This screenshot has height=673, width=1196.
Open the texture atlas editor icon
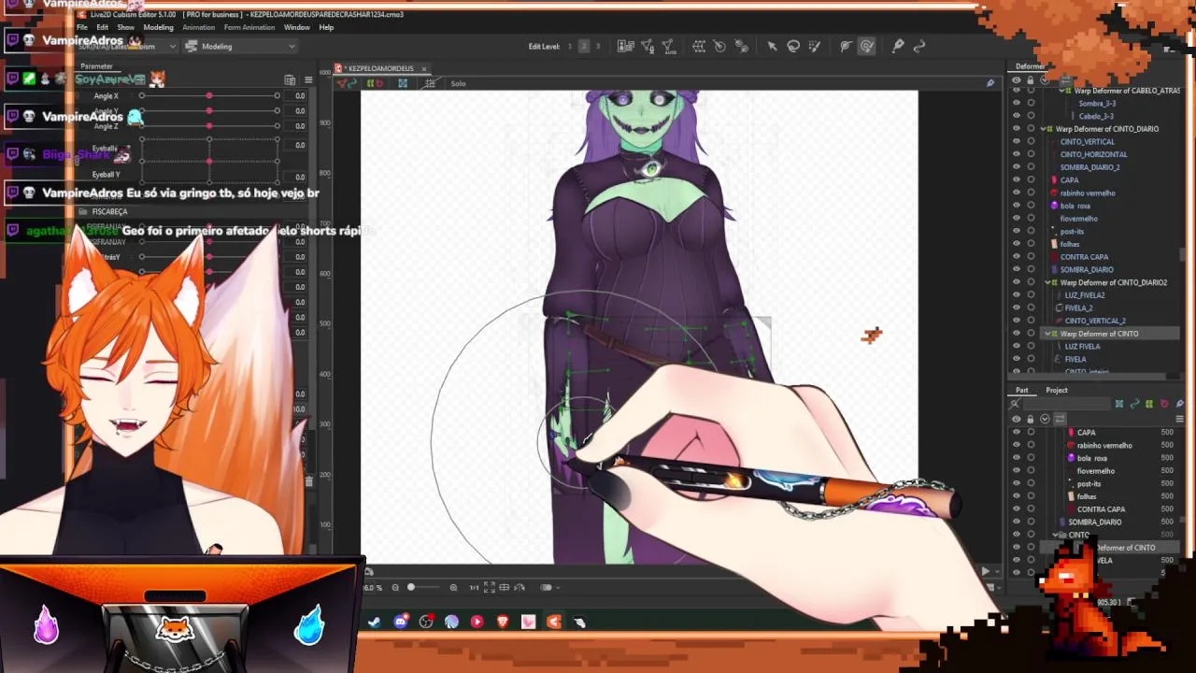626,46
